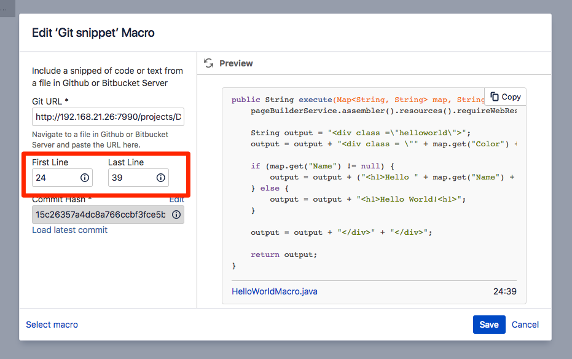The width and height of the screenshot is (572, 359).
Task: Click the "return output;" line in preview
Action: coord(284,254)
